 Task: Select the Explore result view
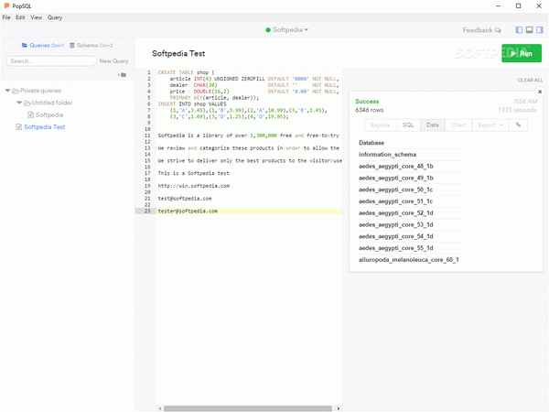click(x=381, y=125)
